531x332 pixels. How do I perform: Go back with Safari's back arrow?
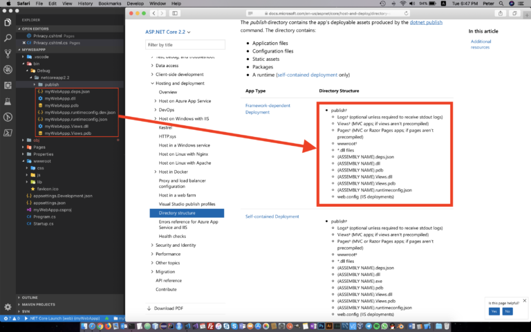[x=154, y=13]
